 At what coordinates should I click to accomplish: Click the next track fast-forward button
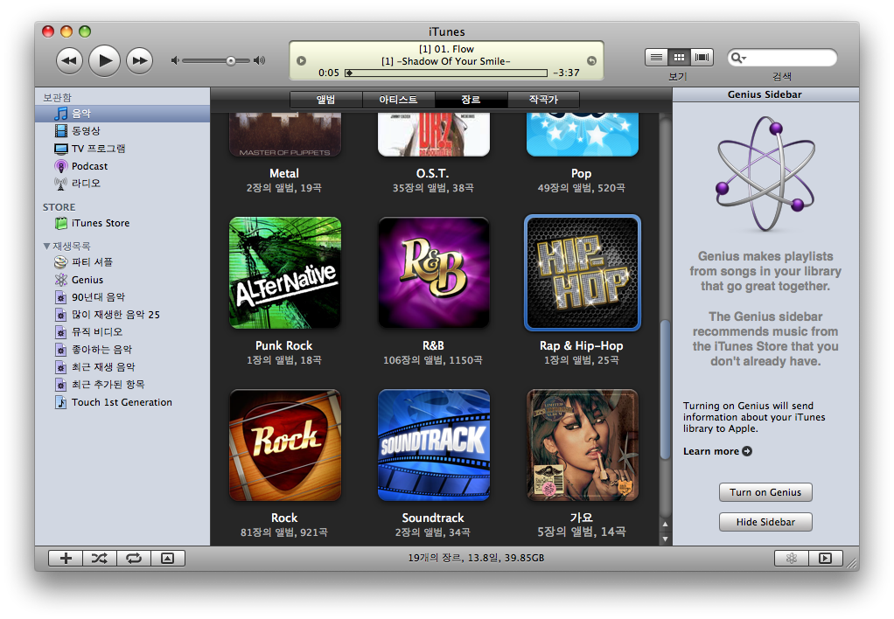(140, 60)
